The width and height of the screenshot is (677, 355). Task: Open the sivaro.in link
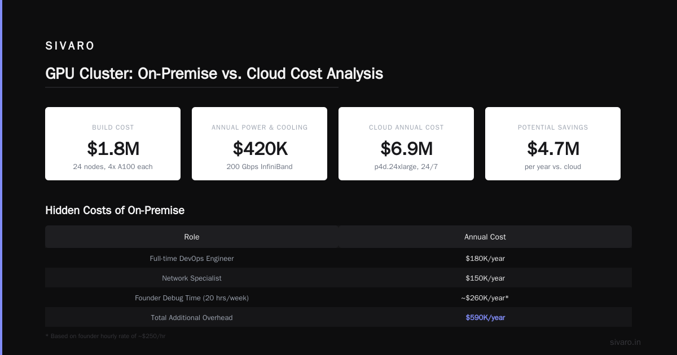click(x=625, y=342)
